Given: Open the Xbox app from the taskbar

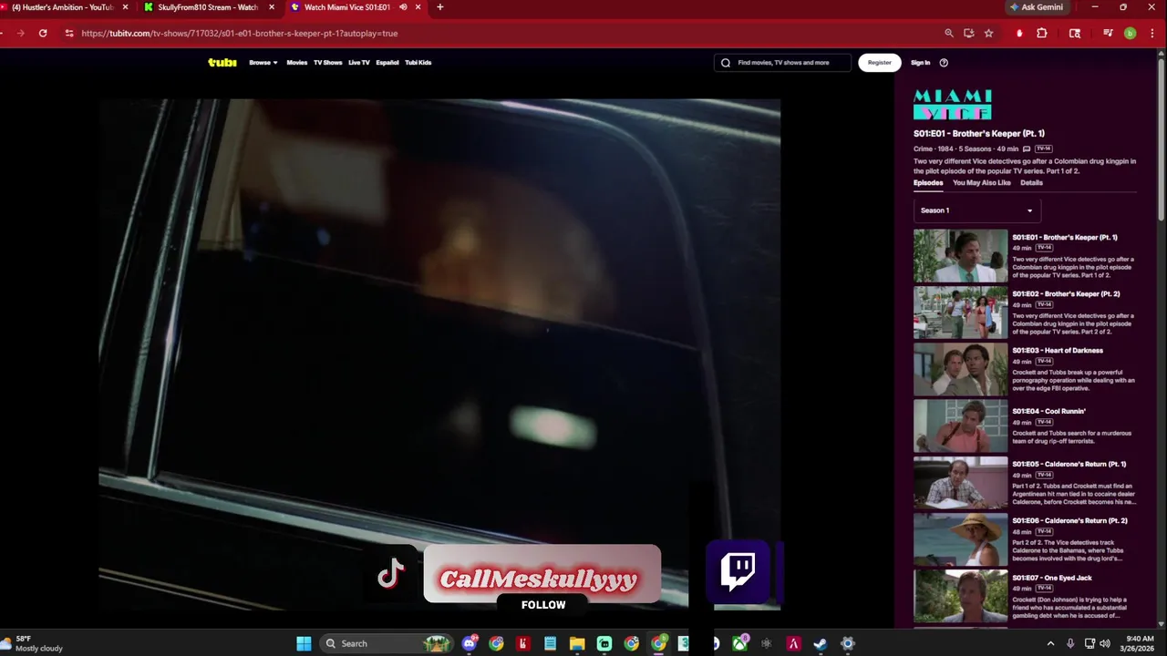Looking at the screenshot, I should [x=739, y=643].
